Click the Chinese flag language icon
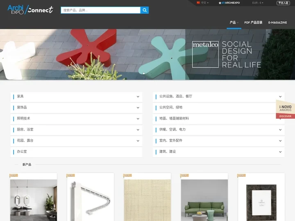Image resolution: width=295 pixels, height=221 pixels. pos(198,2)
